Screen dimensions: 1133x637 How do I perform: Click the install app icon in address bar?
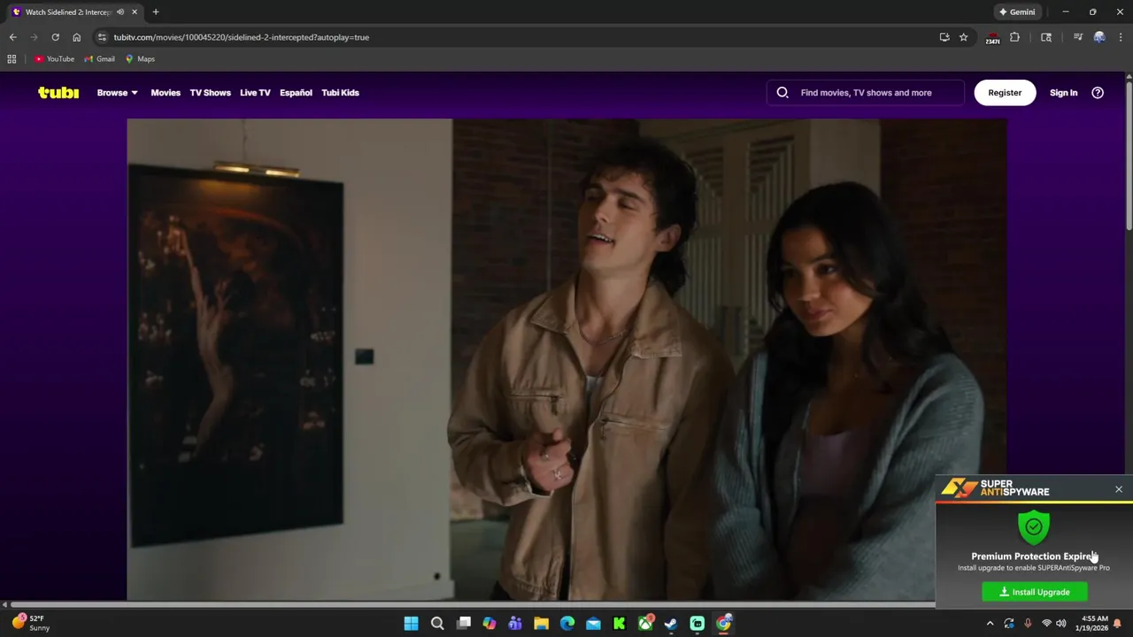click(944, 37)
